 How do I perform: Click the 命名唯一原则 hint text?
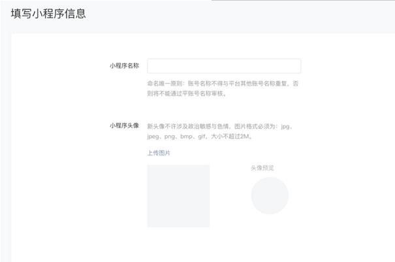[x=166, y=84]
